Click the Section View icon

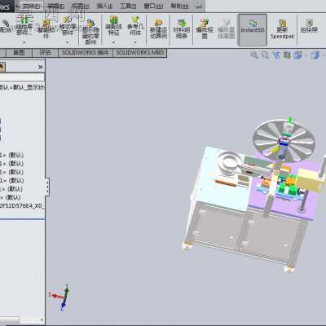(287, 55)
